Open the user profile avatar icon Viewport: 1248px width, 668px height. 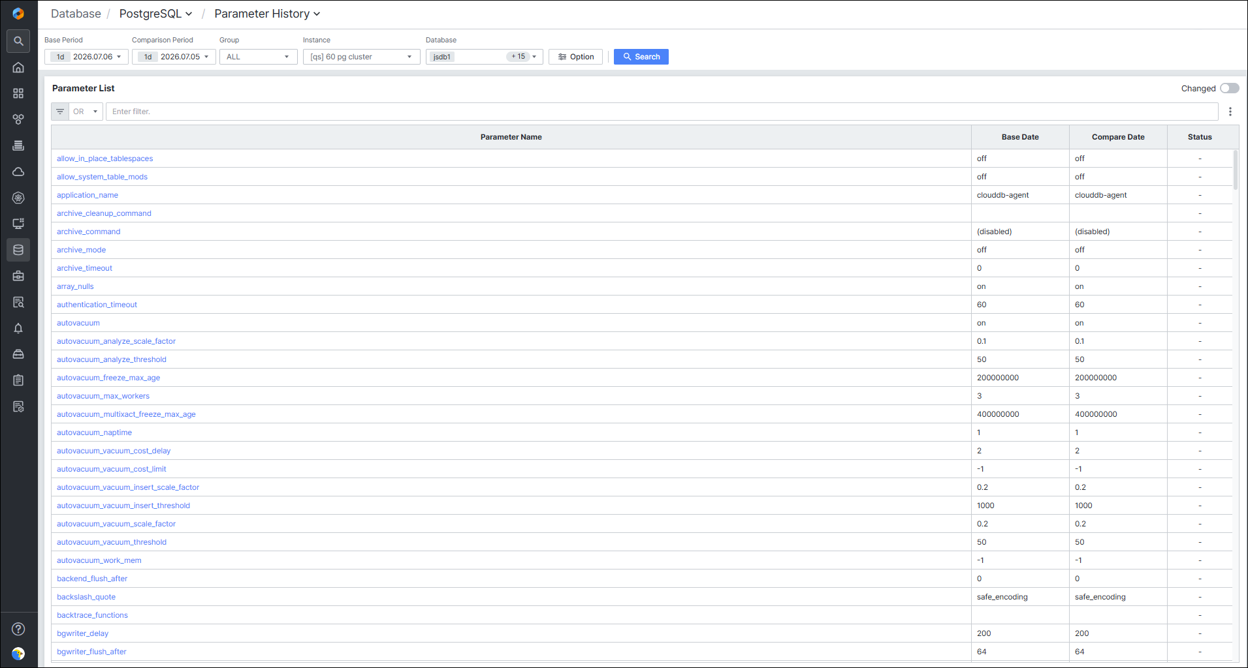(x=18, y=654)
